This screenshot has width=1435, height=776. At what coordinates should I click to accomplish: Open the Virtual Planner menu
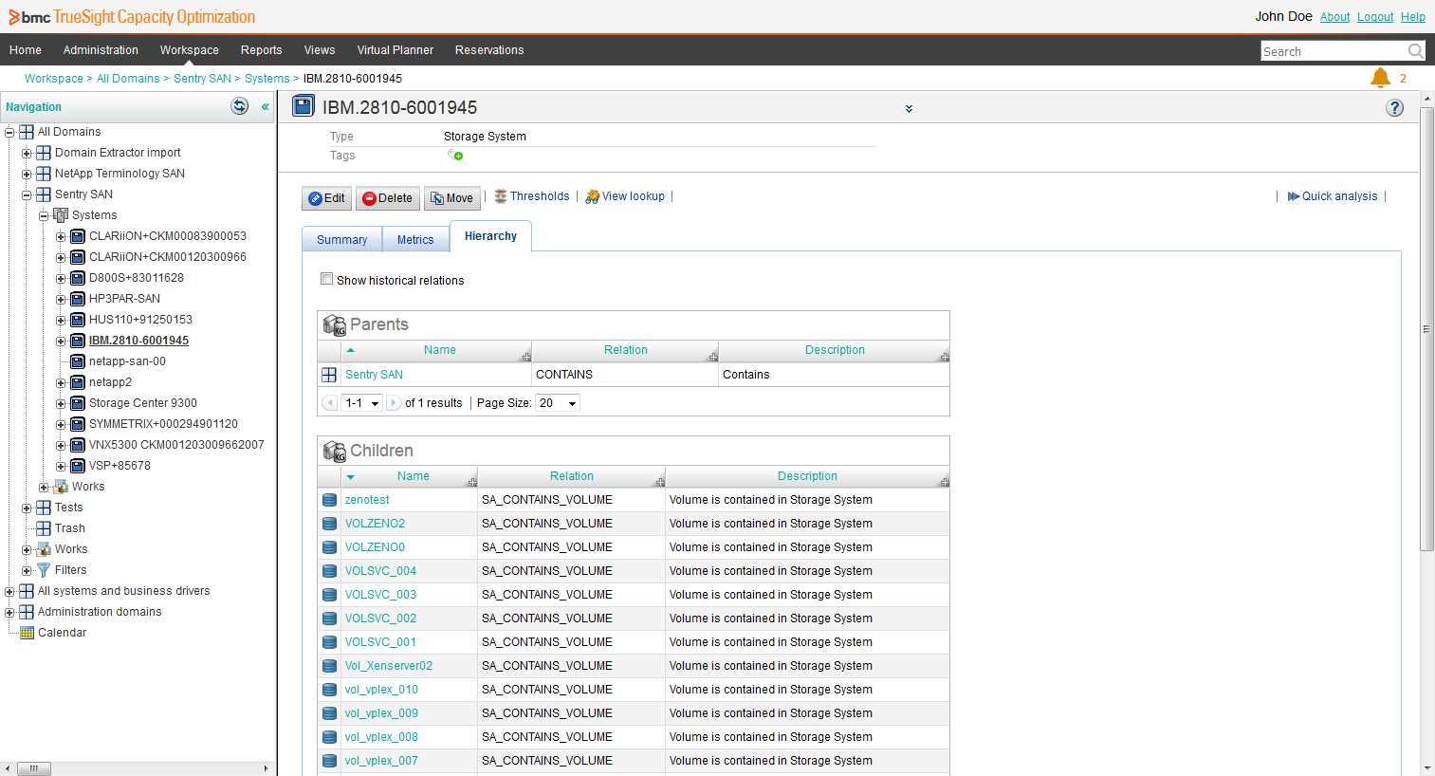(395, 50)
